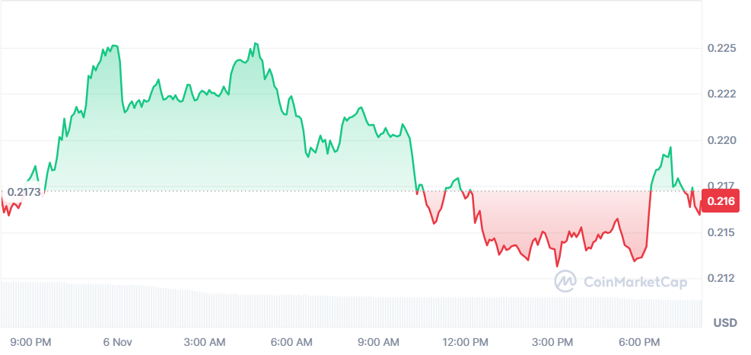
Task: Click the 0.215 price axis label
Action: 721,232
